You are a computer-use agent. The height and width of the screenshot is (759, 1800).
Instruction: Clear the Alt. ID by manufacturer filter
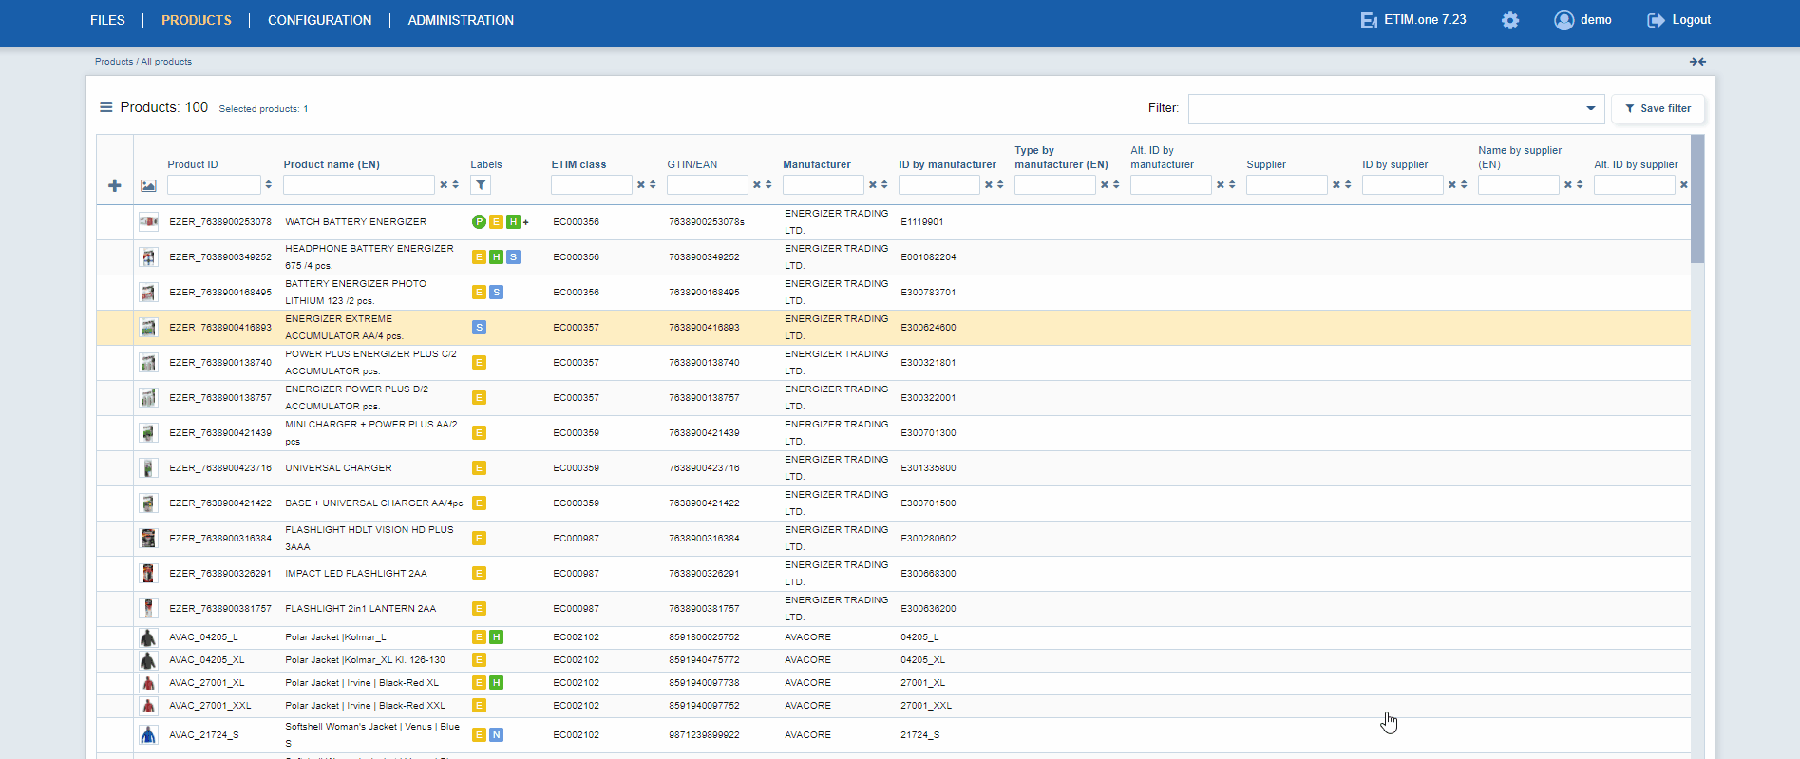pyautogui.click(x=1221, y=185)
